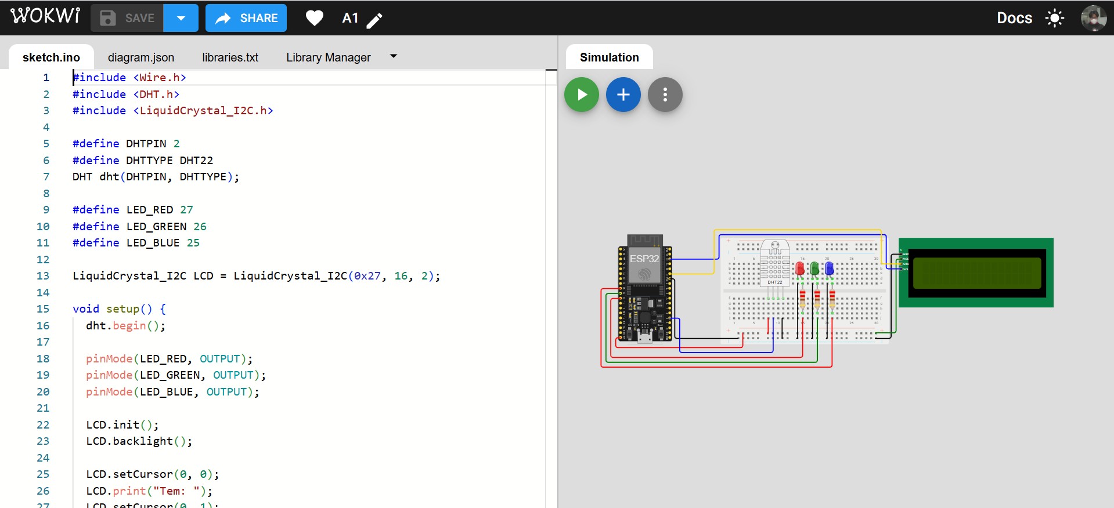Switch to the Library Manager tab
This screenshot has width=1114, height=508.
(328, 57)
